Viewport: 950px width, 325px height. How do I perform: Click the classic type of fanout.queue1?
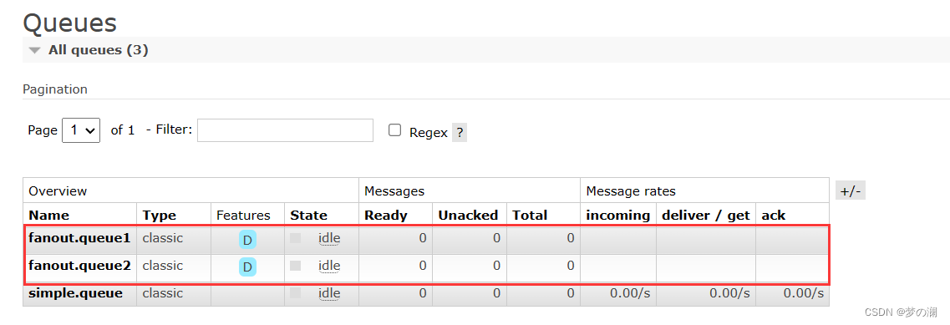click(162, 238)
